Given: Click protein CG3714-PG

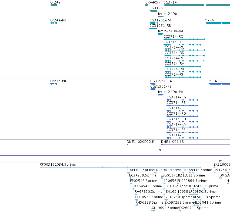Looking at the screenshot, I should point(182,100).
